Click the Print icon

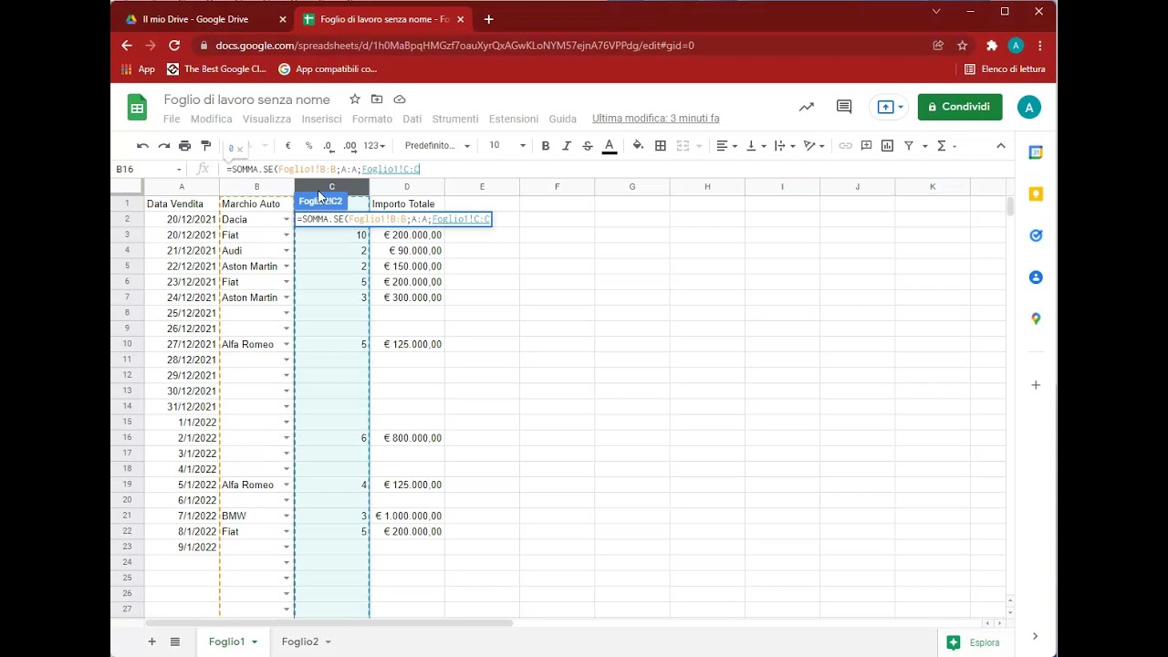(184, 146)
